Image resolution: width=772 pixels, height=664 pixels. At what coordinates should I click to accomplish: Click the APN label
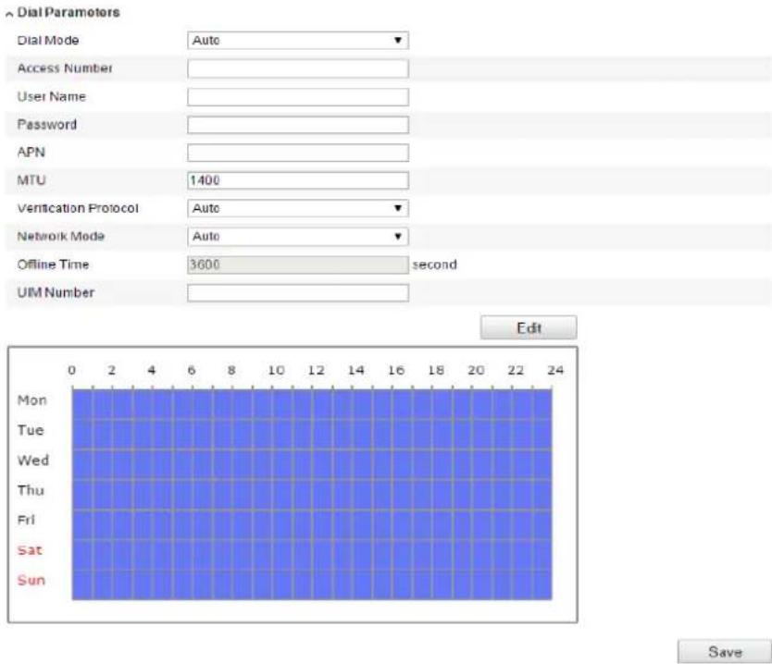tap(31, 153)
